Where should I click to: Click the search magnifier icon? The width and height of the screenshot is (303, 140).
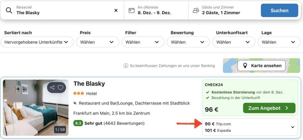coord(9,10)
